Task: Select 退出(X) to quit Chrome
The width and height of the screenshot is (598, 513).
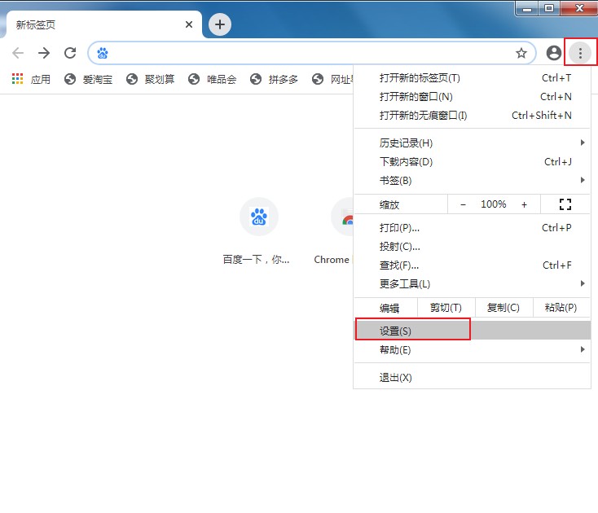Action: [473, 378]
